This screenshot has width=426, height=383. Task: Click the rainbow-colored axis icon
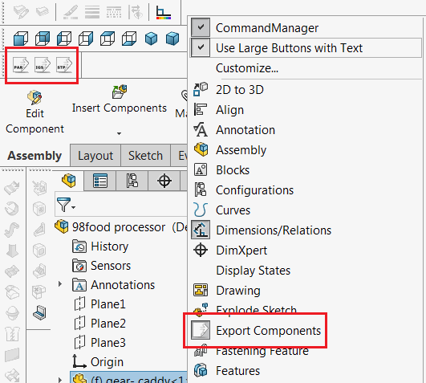pos(164,13)
